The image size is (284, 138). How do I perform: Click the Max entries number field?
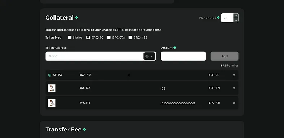tap(228, 18)
